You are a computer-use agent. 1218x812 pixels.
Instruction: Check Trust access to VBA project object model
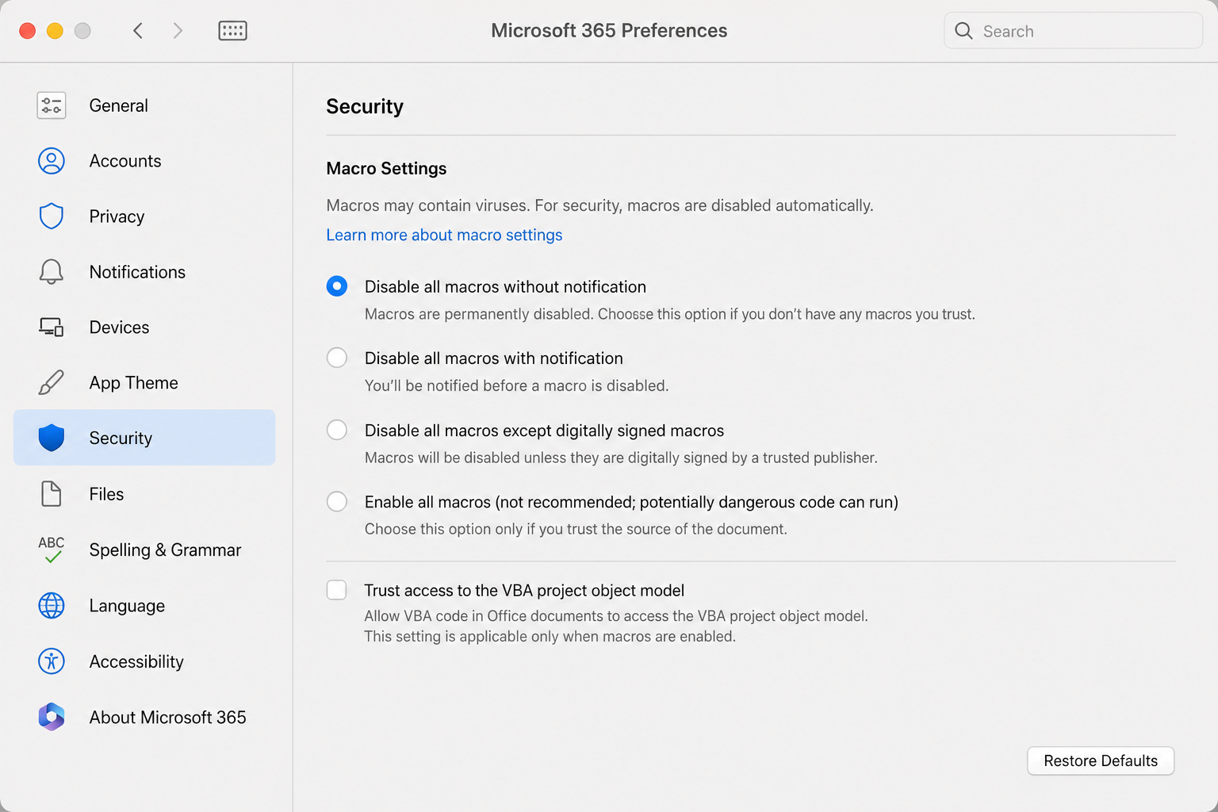tap(337, 590)
